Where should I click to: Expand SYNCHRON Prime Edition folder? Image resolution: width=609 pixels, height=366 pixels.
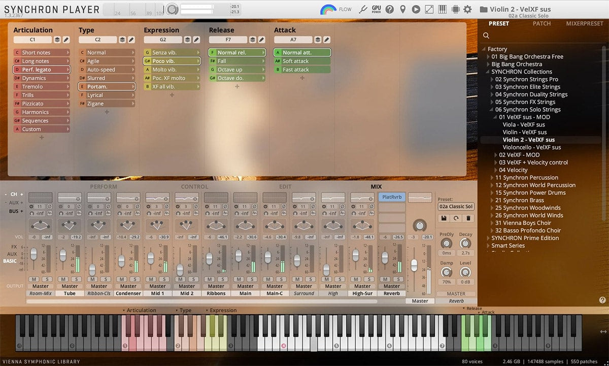coord(489,238)
